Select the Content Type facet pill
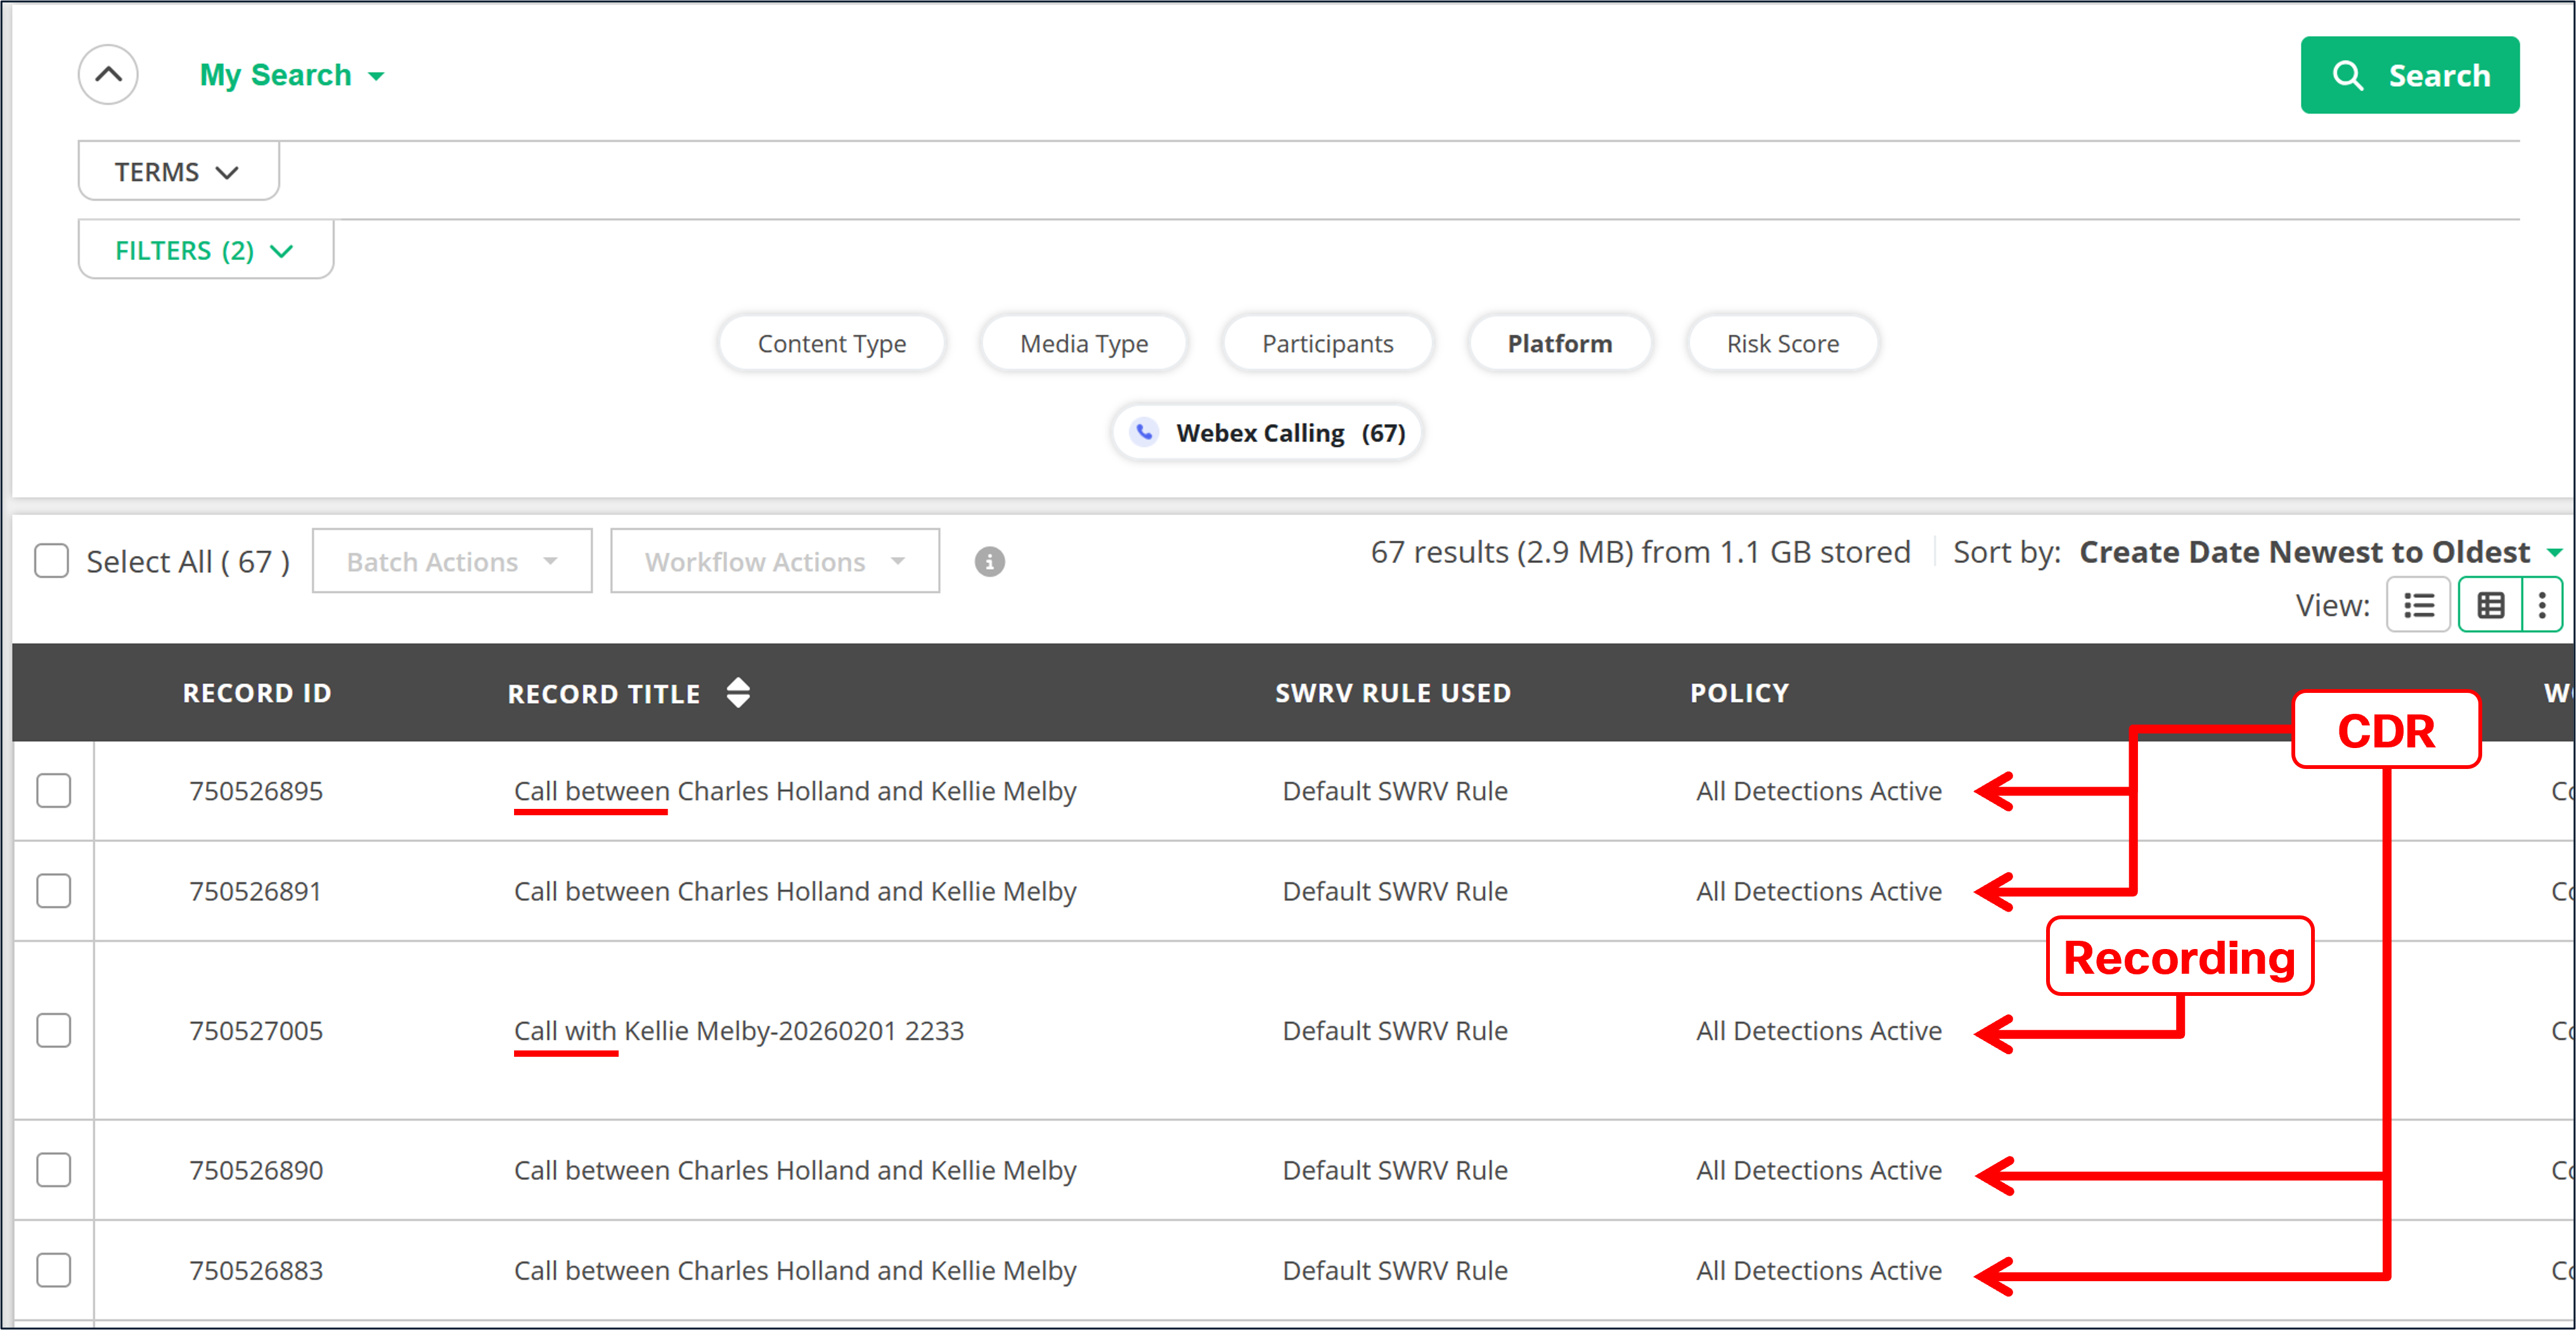2576x1330 pixels. click(x=831, y=343)
